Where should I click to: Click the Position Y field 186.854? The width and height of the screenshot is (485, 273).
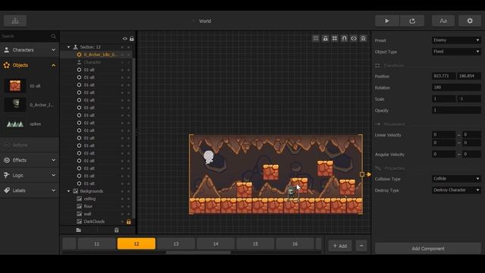coord(469,76)
